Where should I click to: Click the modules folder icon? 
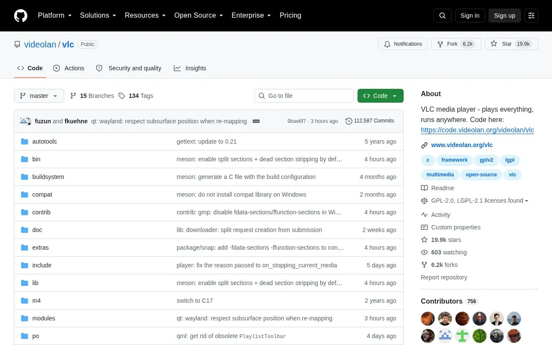point(25,318)
